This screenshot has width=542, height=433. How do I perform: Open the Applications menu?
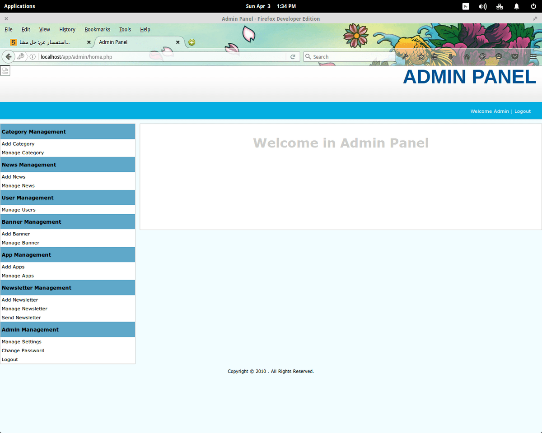point(19,6)
